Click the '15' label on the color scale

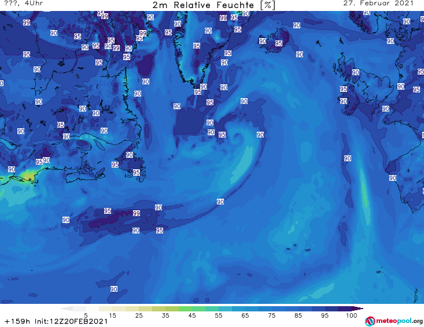pyautogui.click(x=112, y=315)
